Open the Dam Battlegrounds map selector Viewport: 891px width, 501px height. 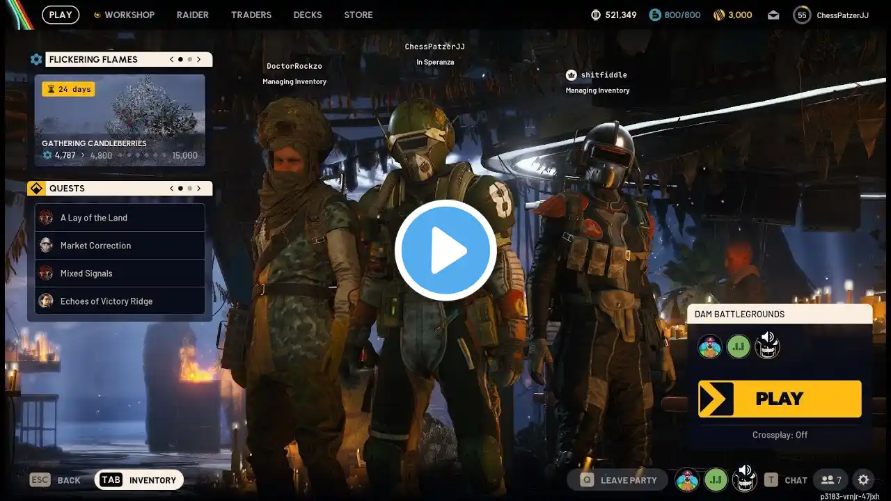point(780,315)
